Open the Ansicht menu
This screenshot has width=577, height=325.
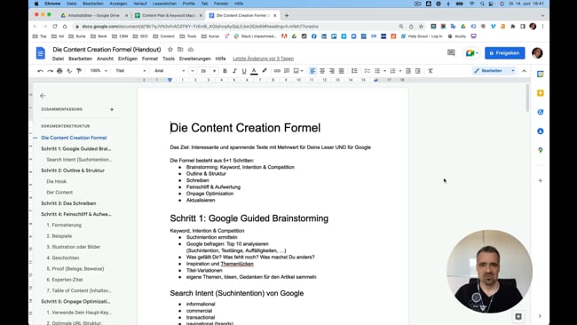point(105,59)
